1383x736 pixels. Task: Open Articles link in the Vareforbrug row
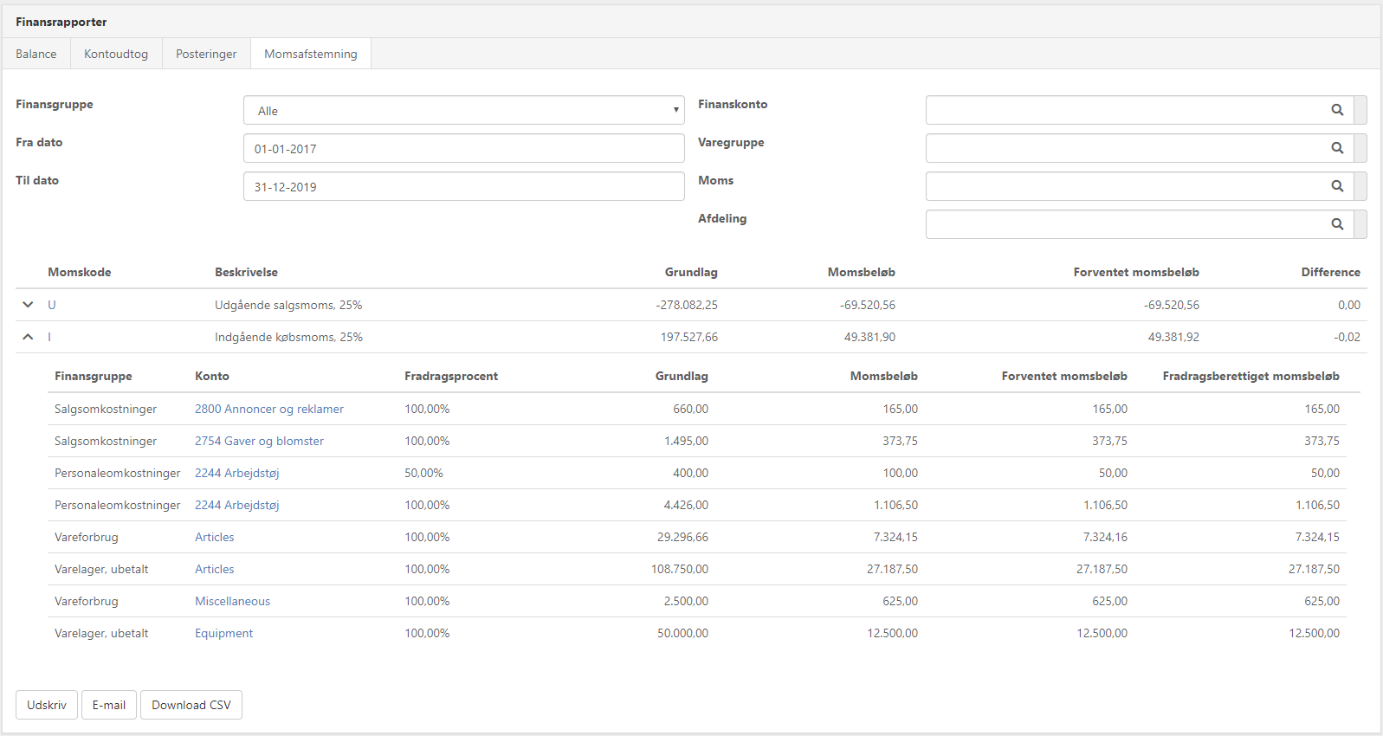pos(215,537)
